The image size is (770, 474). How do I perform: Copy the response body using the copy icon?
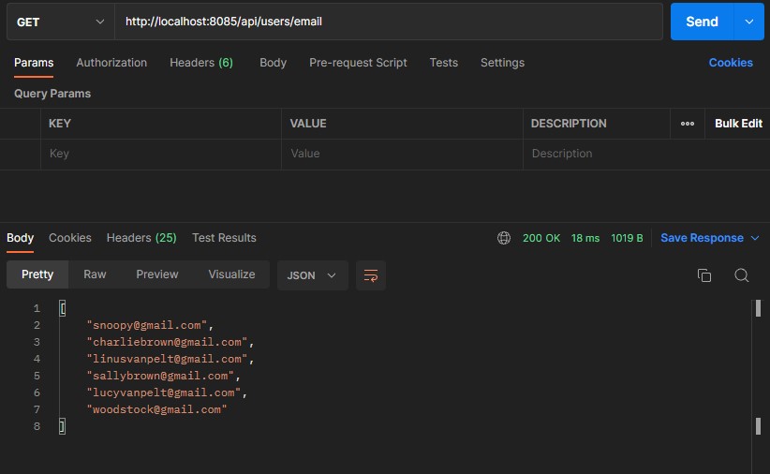click(x=704, y=275)
